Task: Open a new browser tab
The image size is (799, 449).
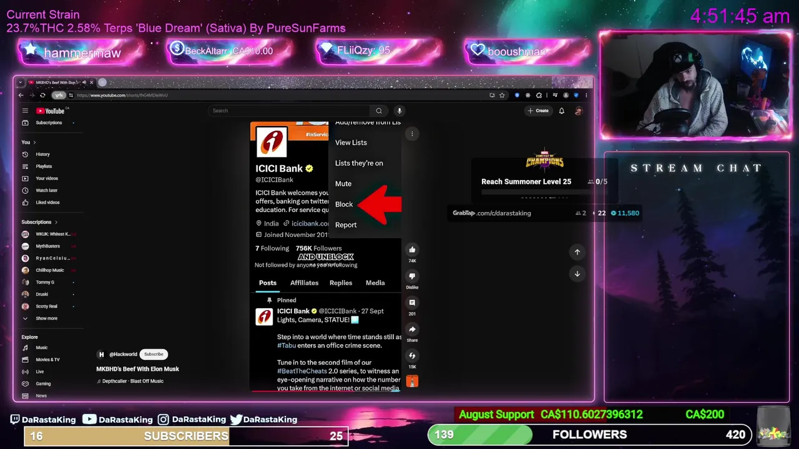Action: click(x=102, y=82)
